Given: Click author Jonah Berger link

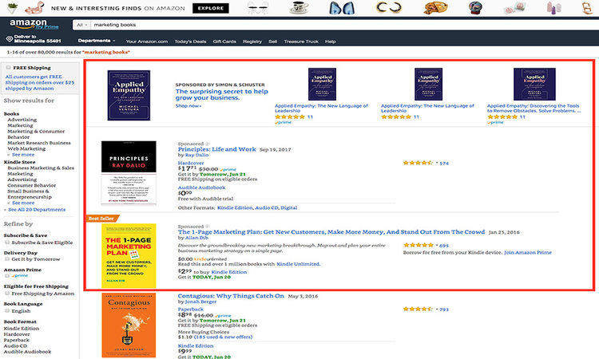Looking at the screenshot, I should pos(200,302).
